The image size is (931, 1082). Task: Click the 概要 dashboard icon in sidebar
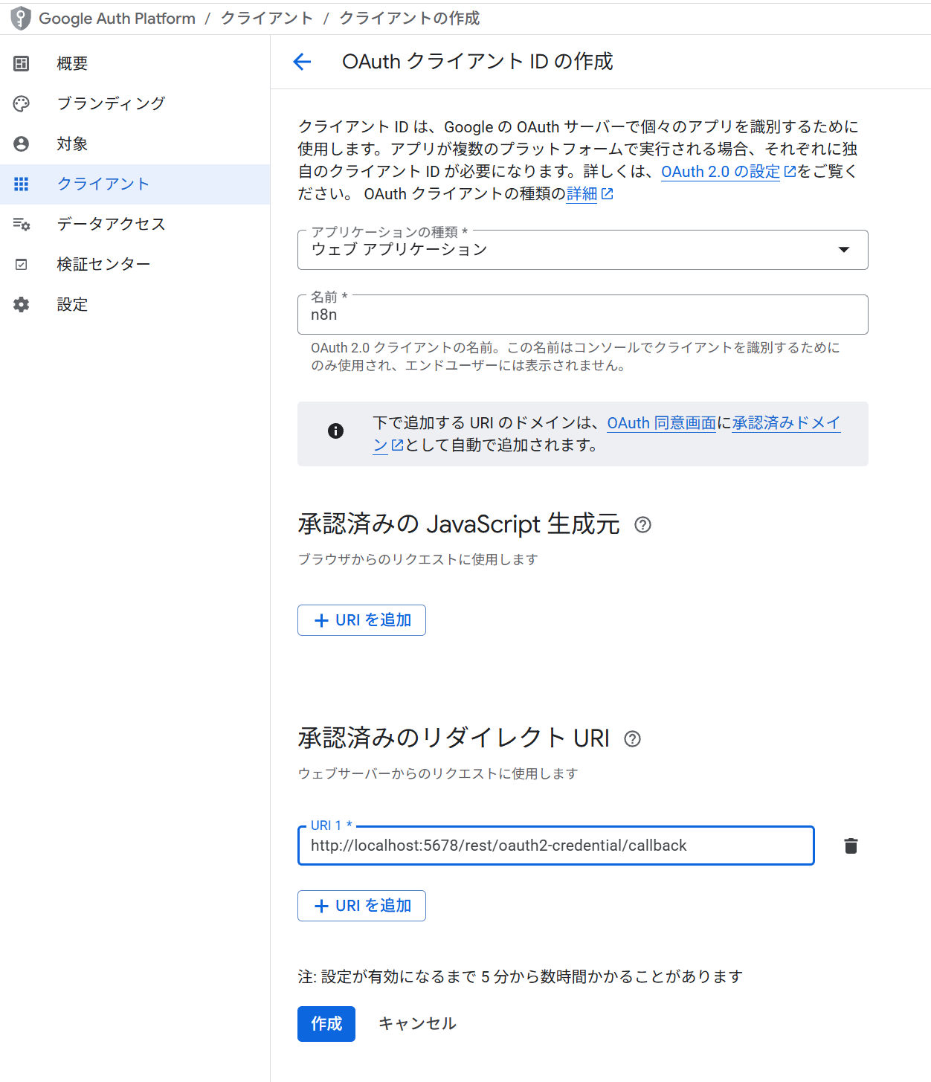click(22, 64)
